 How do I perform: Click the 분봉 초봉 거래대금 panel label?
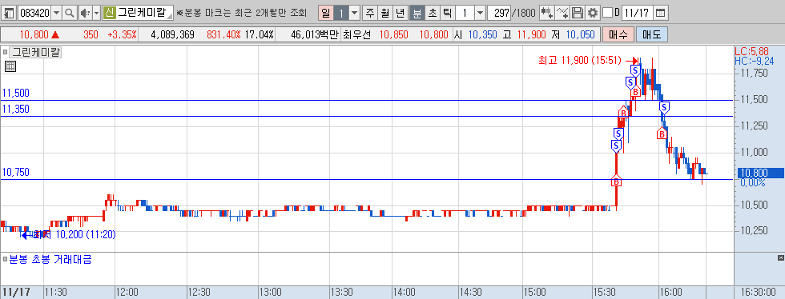click(50, 259)
